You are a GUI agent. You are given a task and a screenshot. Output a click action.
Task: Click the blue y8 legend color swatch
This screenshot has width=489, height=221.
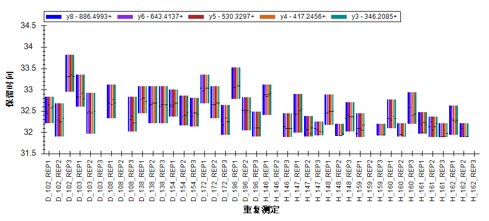click(x=53, y=17)
